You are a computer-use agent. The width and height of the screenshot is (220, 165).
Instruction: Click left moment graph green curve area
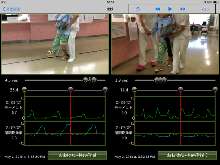coord(65,108)
